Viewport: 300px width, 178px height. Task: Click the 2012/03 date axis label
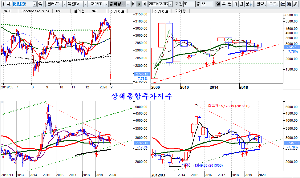[158, 175]
